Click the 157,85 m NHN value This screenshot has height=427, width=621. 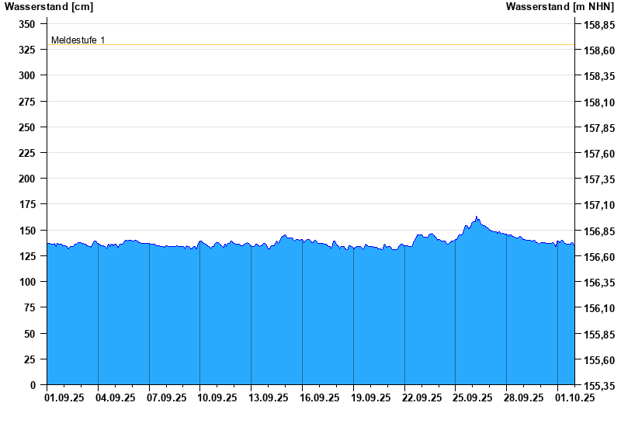click(x=599, y=128)
